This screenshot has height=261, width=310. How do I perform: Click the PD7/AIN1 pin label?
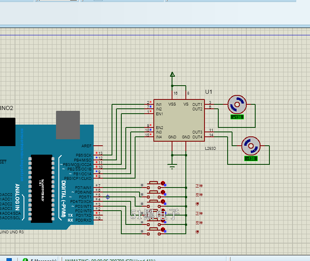click(x=83, y=188)
